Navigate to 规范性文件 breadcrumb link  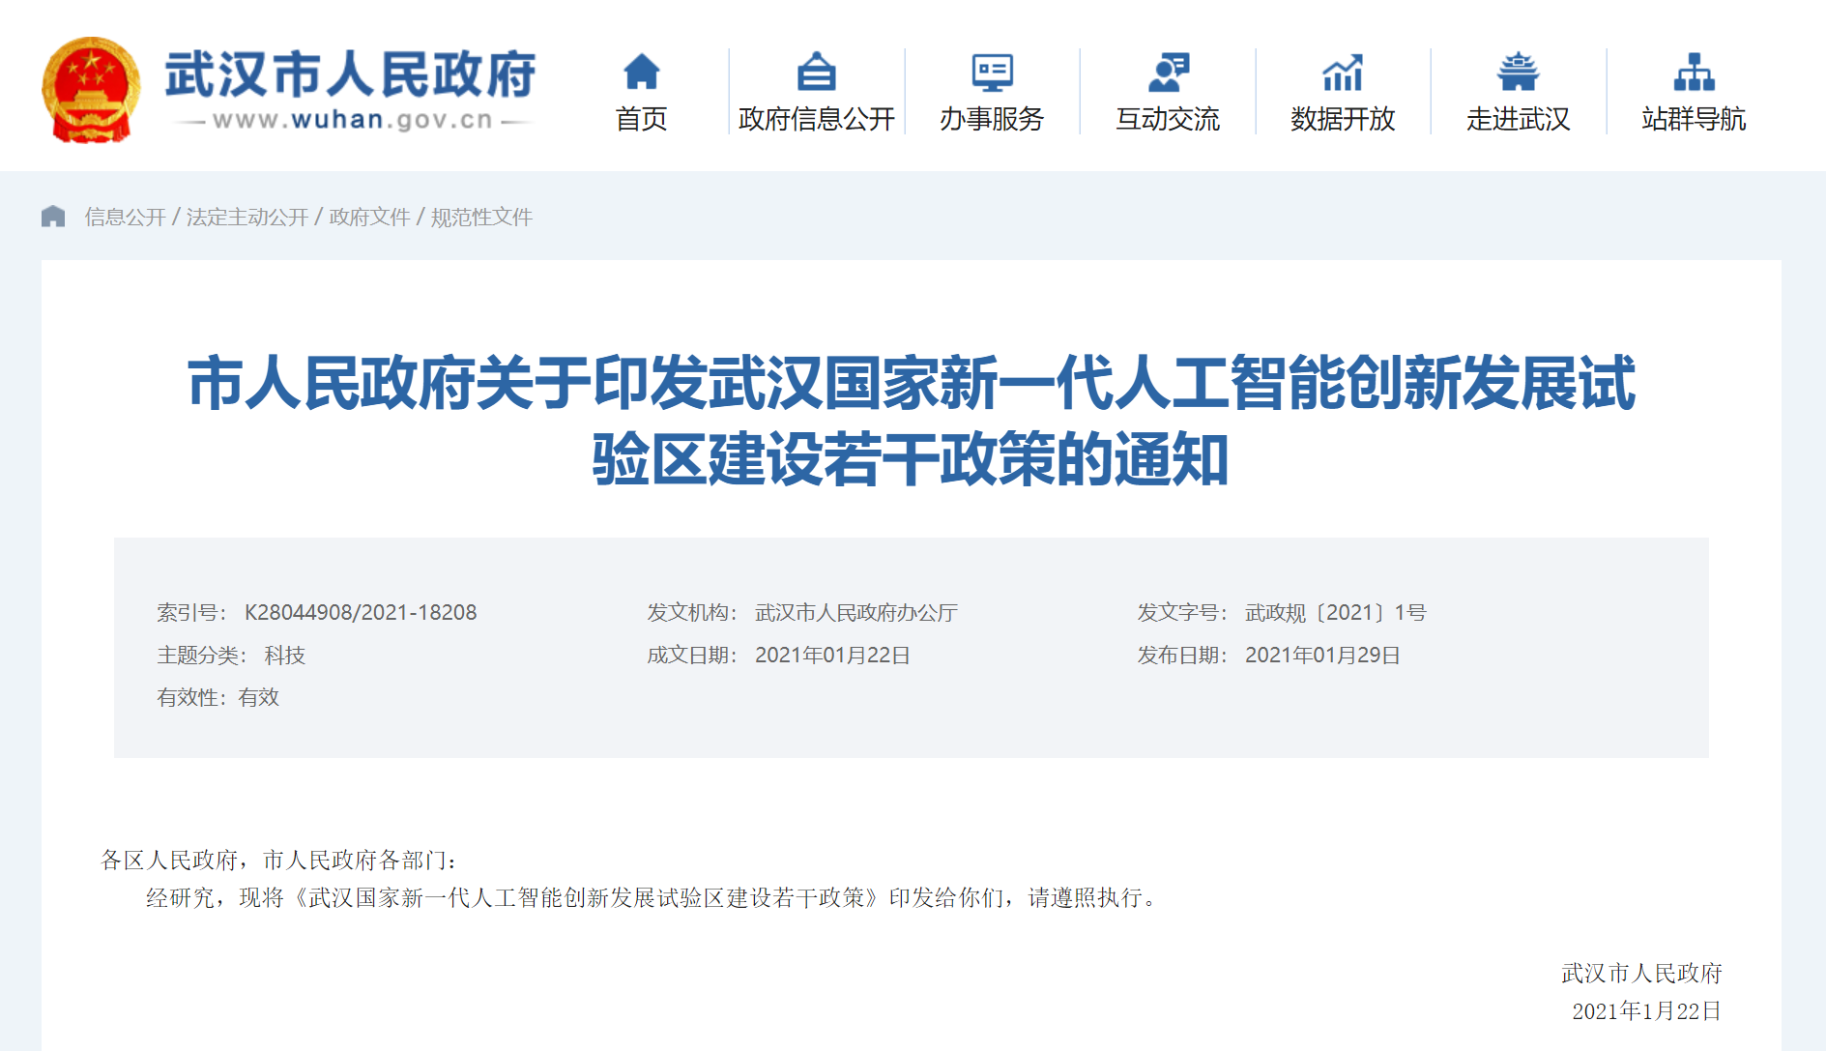(481, 217)
